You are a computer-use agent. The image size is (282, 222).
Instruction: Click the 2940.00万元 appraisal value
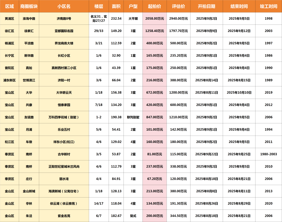click(178, 19)
